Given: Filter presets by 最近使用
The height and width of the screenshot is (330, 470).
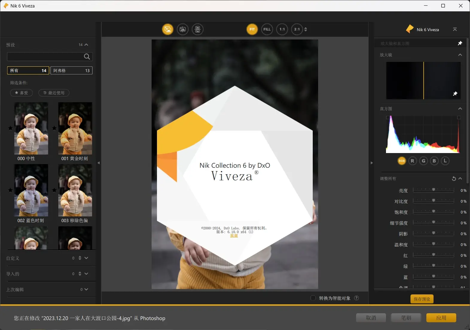Looking at the screenshot, I should 54,93.
